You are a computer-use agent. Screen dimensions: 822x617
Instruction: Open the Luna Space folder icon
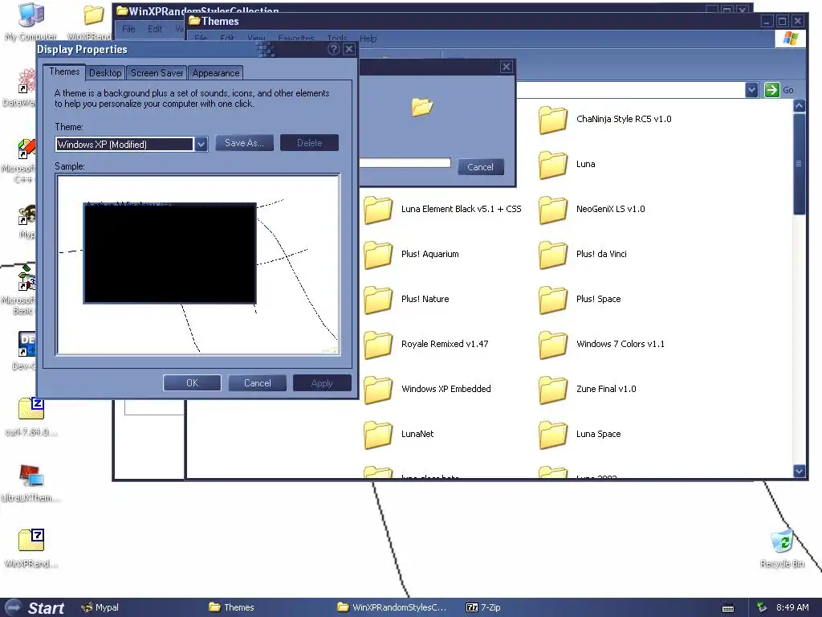(x=553, y=435)
